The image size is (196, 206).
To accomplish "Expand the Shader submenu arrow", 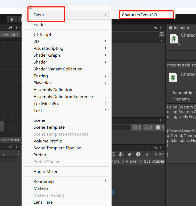I will 105,62.
